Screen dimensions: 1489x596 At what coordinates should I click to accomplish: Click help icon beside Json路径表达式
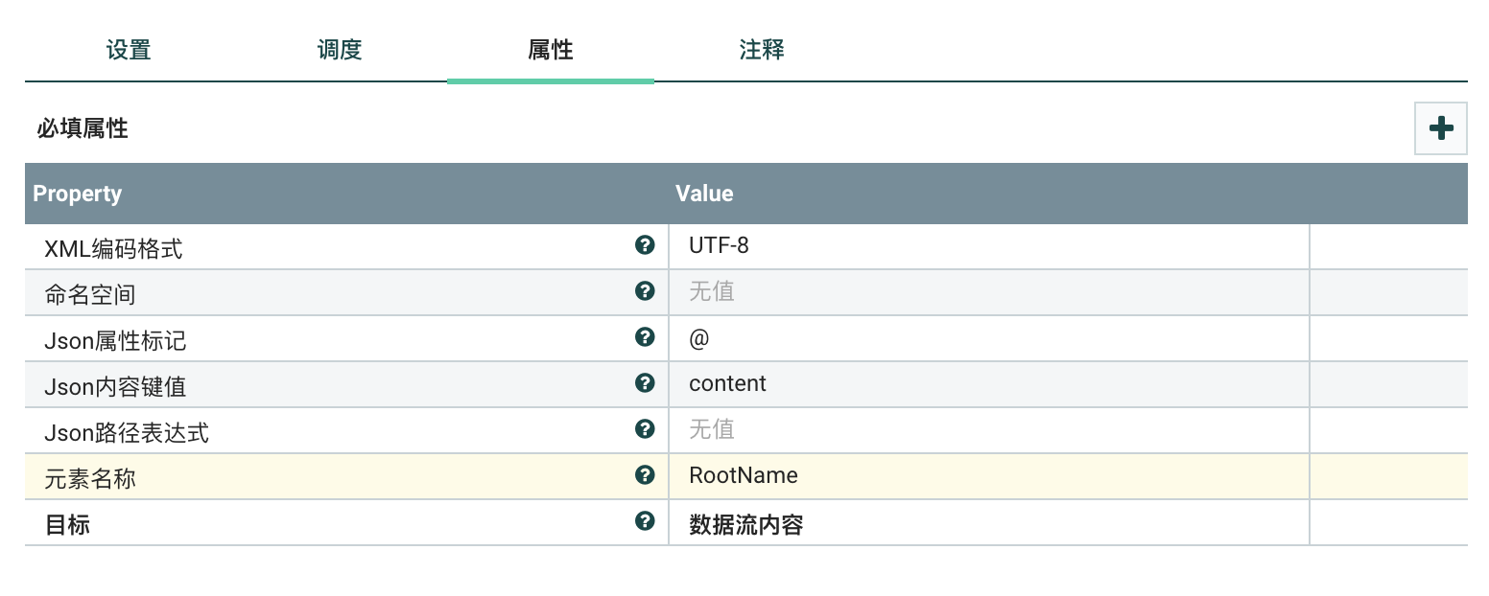pos(645,429)
